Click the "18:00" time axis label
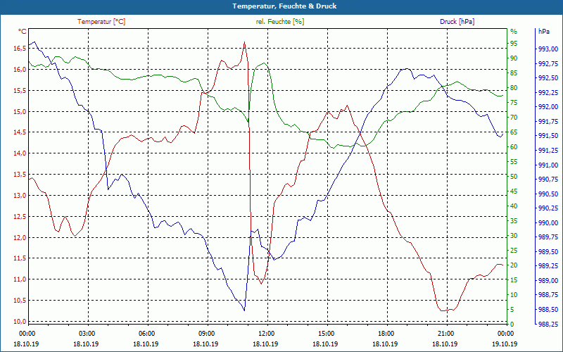Viewport: 563px width, 352px height. click(x=386, y=334)
